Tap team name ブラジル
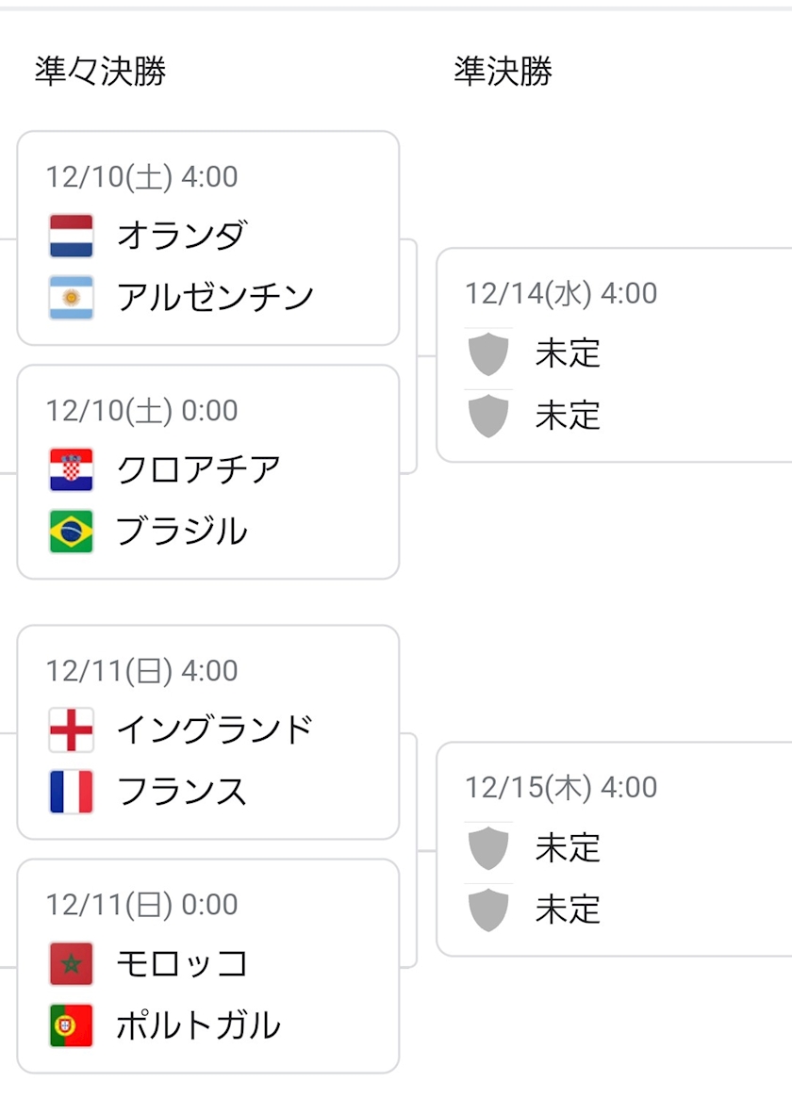This screenshot has width=792, height=1098. click(x=181, y=532)
